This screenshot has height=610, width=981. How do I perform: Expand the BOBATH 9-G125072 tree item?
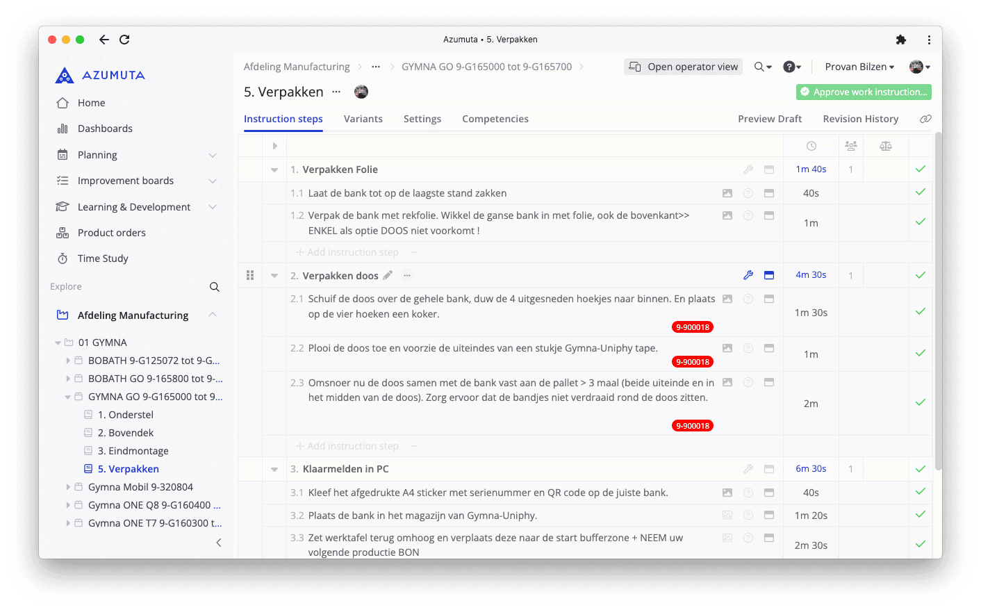pos(67,360)
